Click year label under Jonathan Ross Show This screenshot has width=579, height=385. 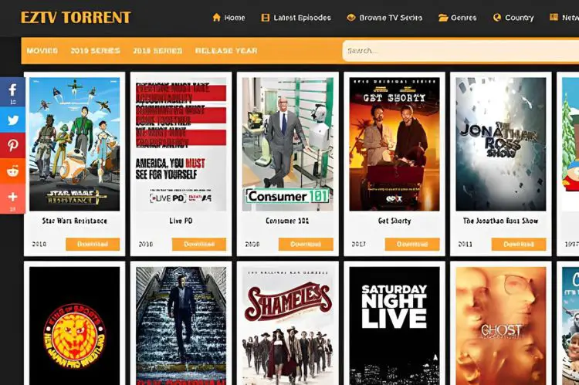click(465, 244)
